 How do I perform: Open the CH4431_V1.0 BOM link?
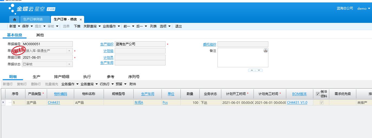(x=297, y=102)
